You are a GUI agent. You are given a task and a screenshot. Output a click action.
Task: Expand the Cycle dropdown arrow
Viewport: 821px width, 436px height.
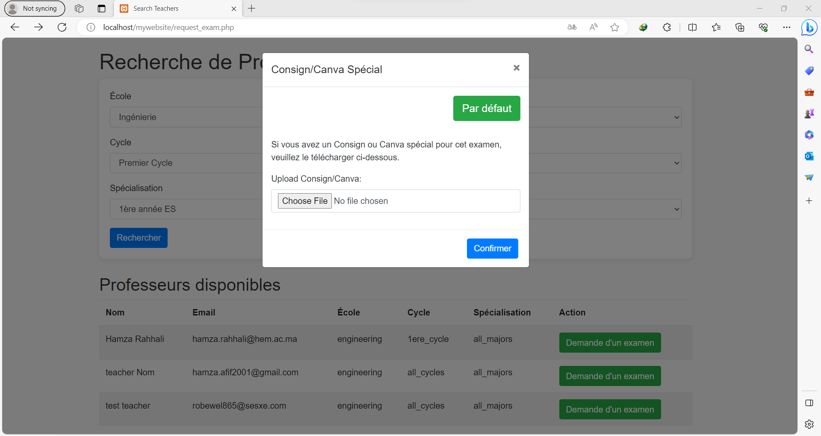[676, 163]
